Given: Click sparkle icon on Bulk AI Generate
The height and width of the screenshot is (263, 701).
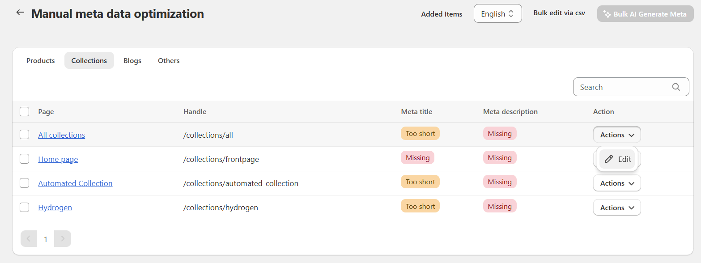Looking at the screenshot, I should (607, 14).
